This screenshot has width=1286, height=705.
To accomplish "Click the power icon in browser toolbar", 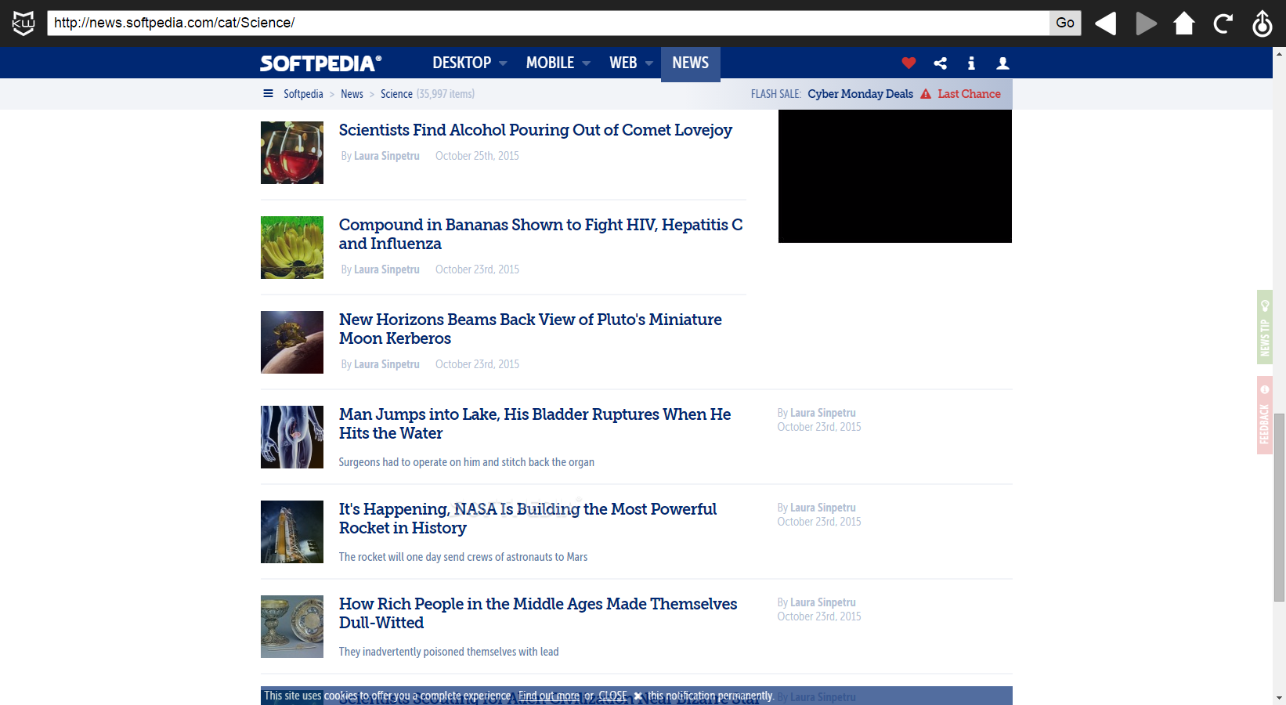I will pyautogui.click(x=1263, y=23).
